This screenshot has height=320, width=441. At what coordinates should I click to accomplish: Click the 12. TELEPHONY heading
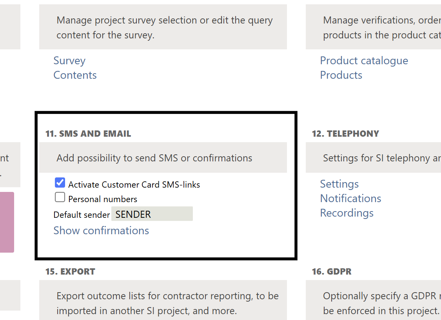click(x=345, y=134)
